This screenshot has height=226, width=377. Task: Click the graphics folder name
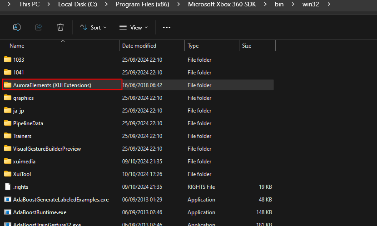[23, 98]
